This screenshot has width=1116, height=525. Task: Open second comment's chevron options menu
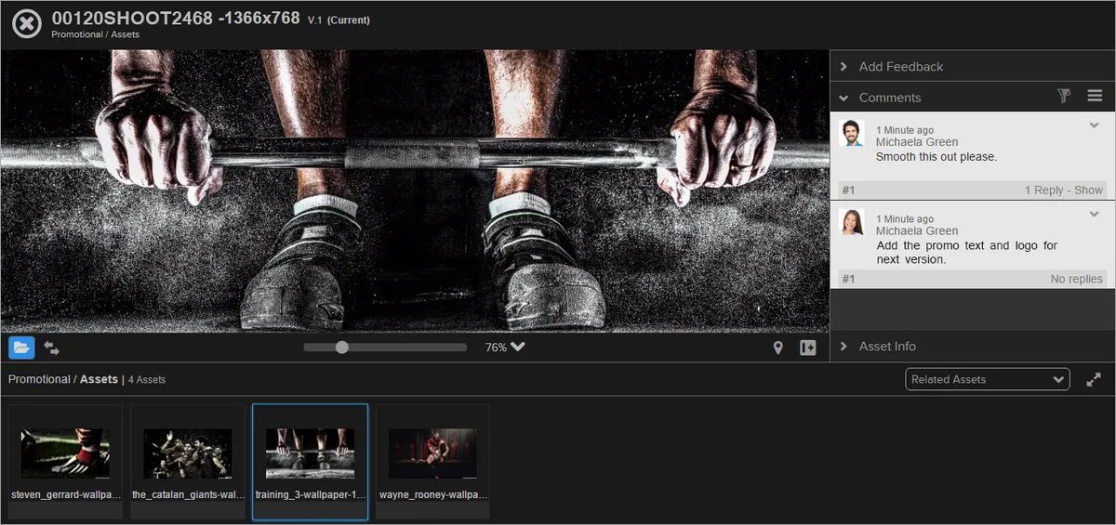click(x=1095, y=215)
